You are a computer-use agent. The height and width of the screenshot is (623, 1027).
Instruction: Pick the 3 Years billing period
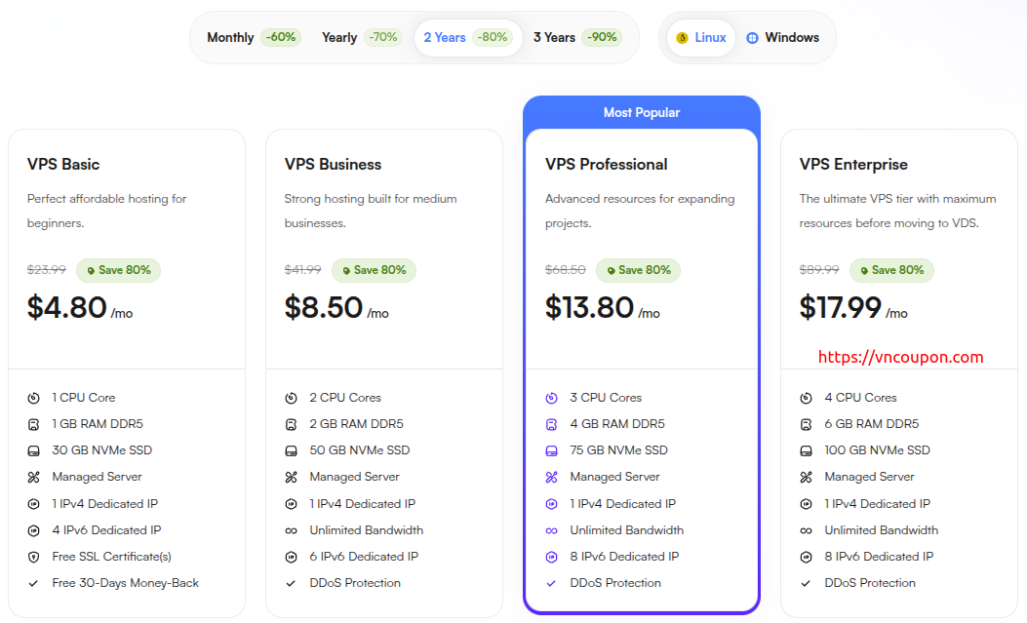(576, 38)
